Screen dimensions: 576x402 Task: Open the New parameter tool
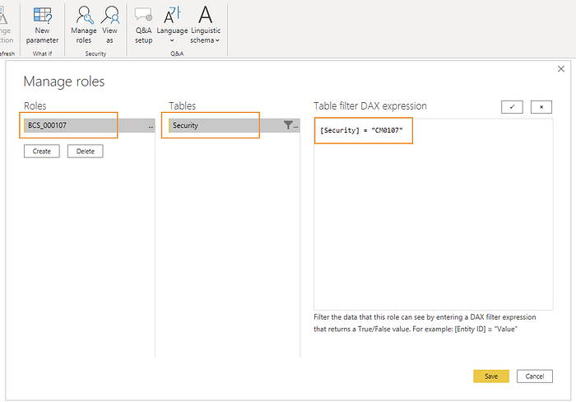point(42,25)
